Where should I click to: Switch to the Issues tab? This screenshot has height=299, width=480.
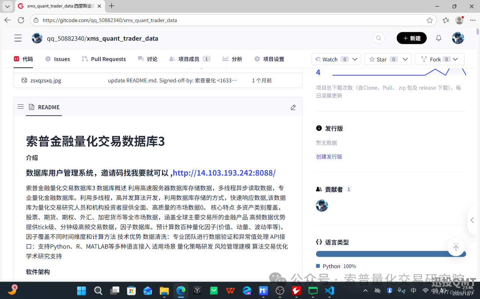[58, 59]
